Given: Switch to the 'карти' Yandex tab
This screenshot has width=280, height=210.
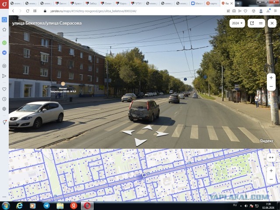Looking at the screenshot, I should coord(212,3).
